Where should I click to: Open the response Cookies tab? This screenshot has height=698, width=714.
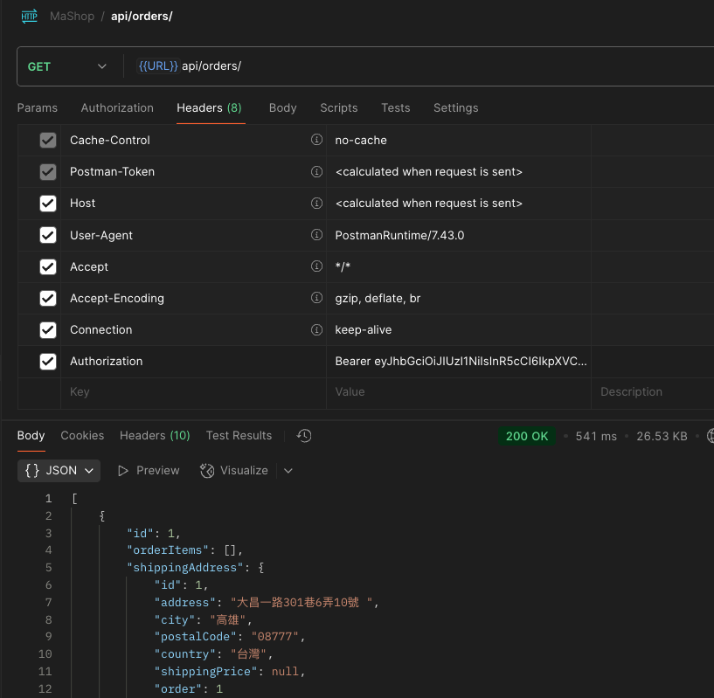82,435
